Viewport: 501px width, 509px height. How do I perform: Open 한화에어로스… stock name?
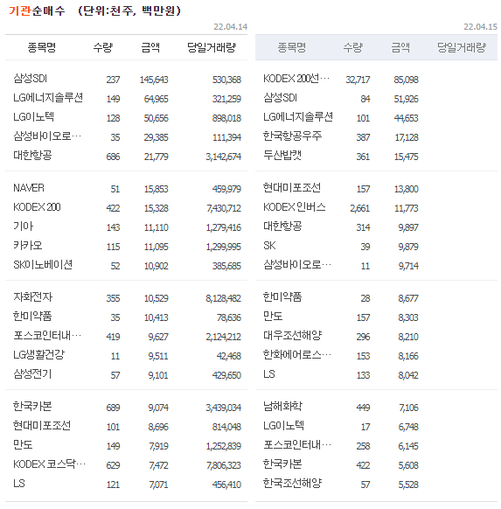point(297,355)
